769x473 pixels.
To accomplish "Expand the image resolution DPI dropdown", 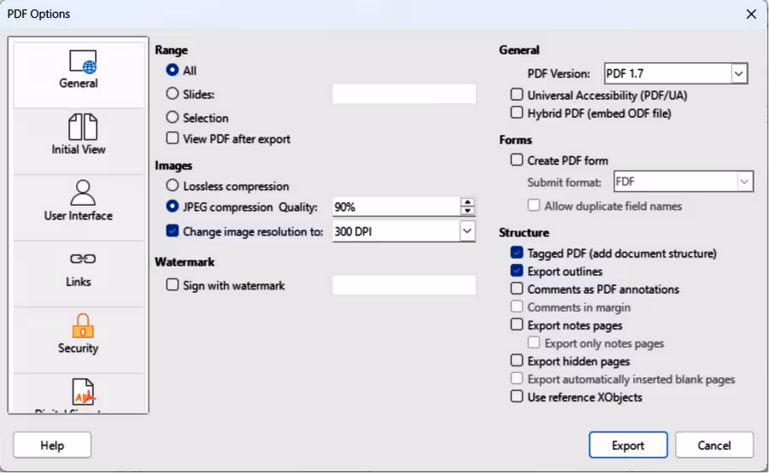I will [x=467, y=231].
